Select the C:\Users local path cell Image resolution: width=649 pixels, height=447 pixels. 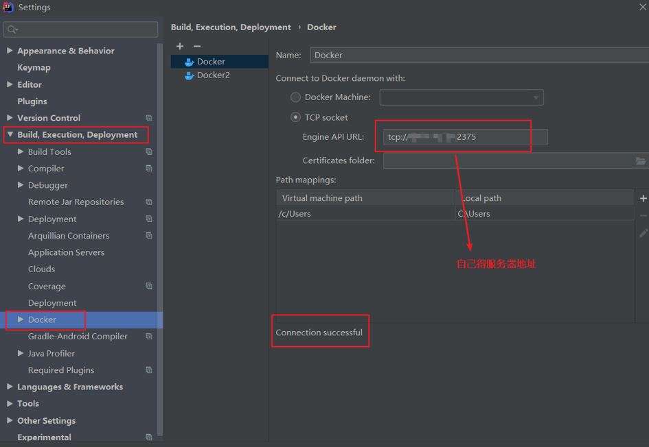pos(545,214)
